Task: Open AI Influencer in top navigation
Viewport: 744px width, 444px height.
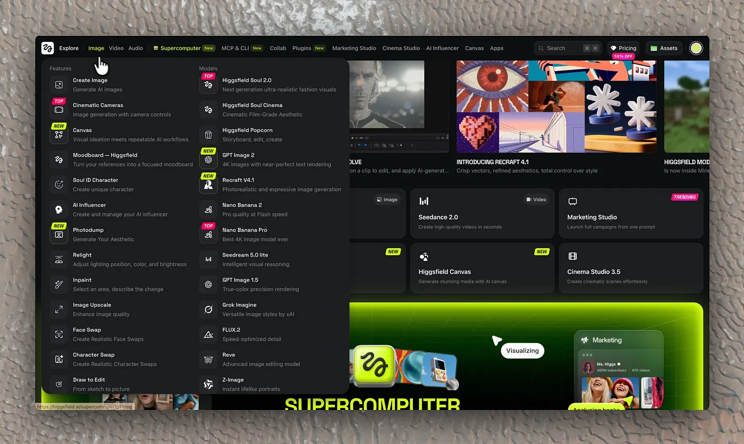Action: coord(442,48)
